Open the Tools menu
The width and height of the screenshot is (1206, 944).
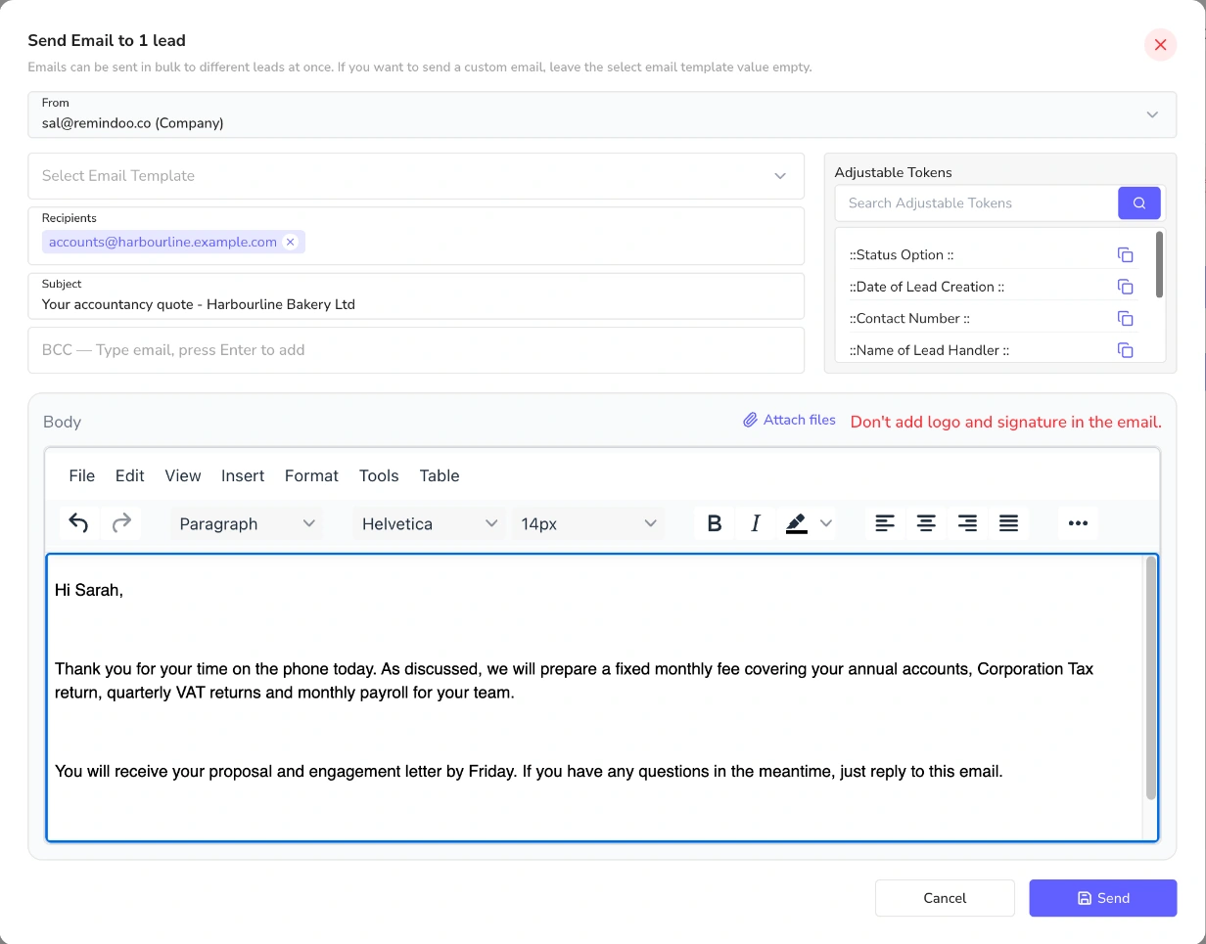point(379,475)
